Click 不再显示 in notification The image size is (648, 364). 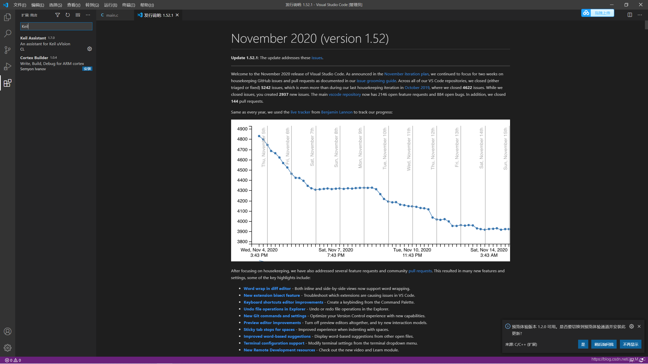631,344
